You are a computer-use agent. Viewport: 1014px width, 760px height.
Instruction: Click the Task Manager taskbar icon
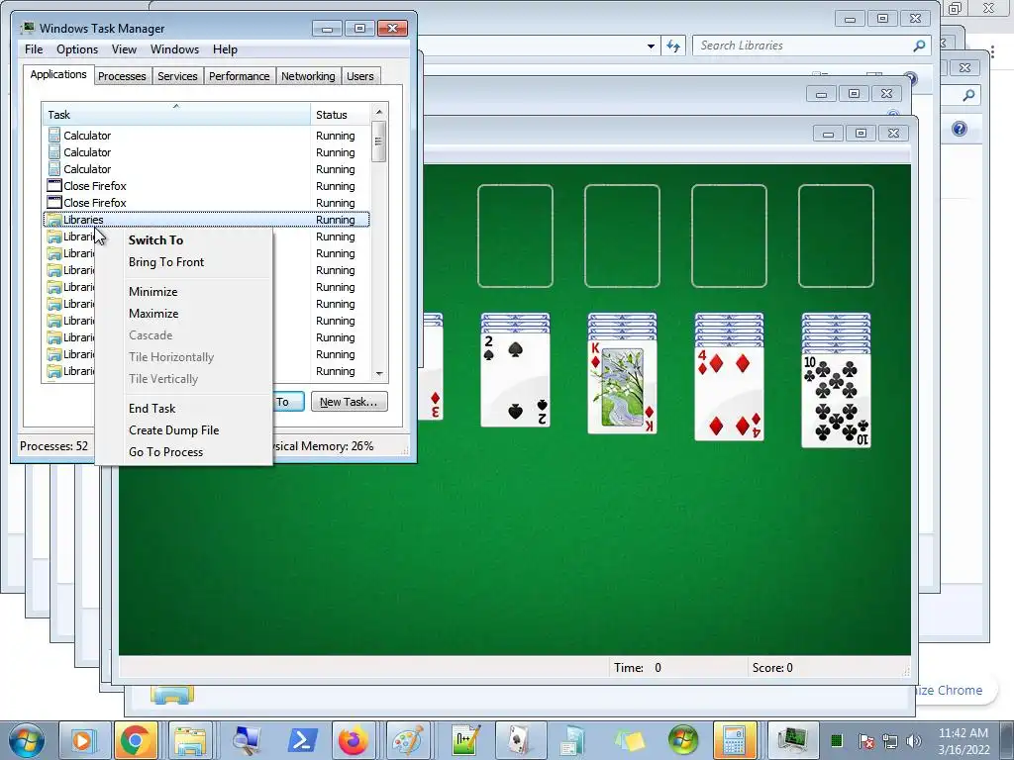pyautogui.click(x=793, y=740)
